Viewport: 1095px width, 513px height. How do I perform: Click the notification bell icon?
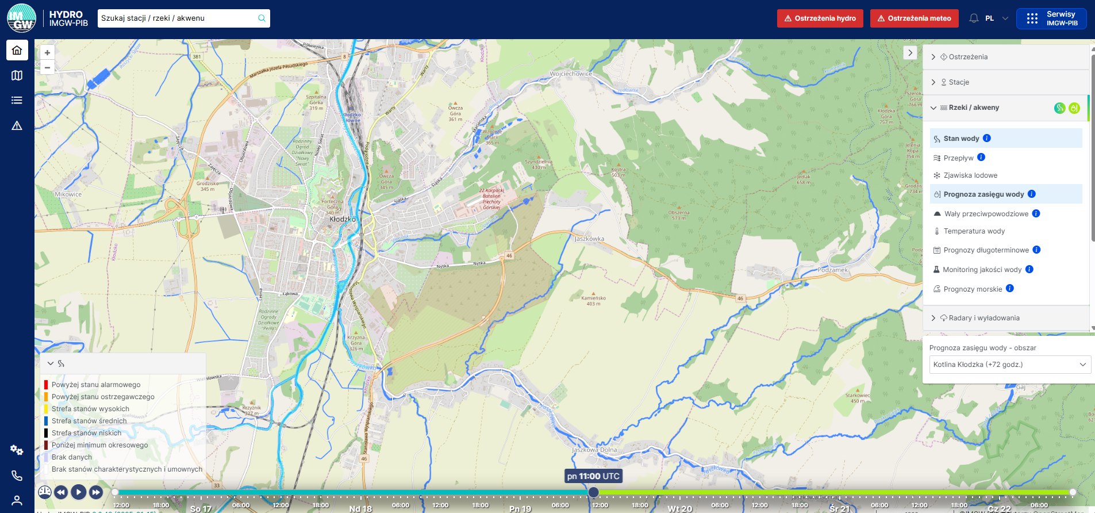(974, 18)
